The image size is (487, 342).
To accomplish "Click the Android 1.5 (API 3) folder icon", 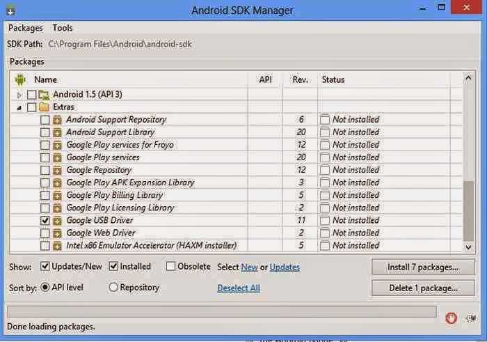I will 45,95.
